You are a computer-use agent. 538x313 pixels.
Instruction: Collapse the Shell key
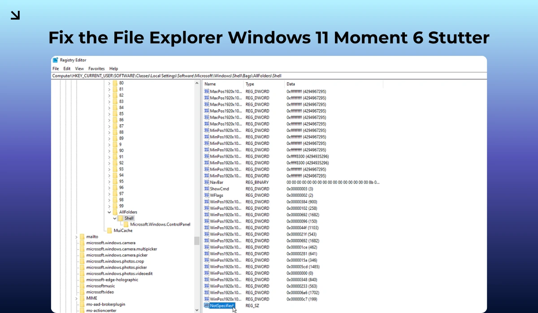click(115, 218)
